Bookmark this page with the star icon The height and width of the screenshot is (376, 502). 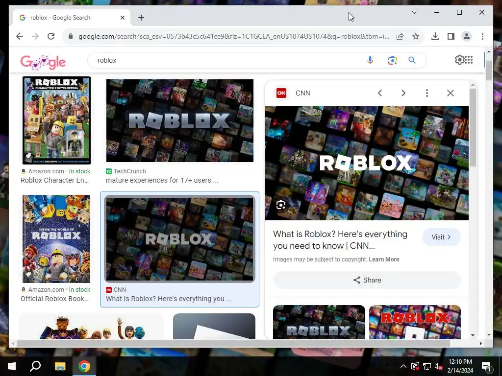416,36
